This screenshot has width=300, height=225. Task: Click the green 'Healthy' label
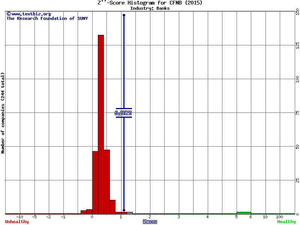pyautogui.click(x=286, y=222)
